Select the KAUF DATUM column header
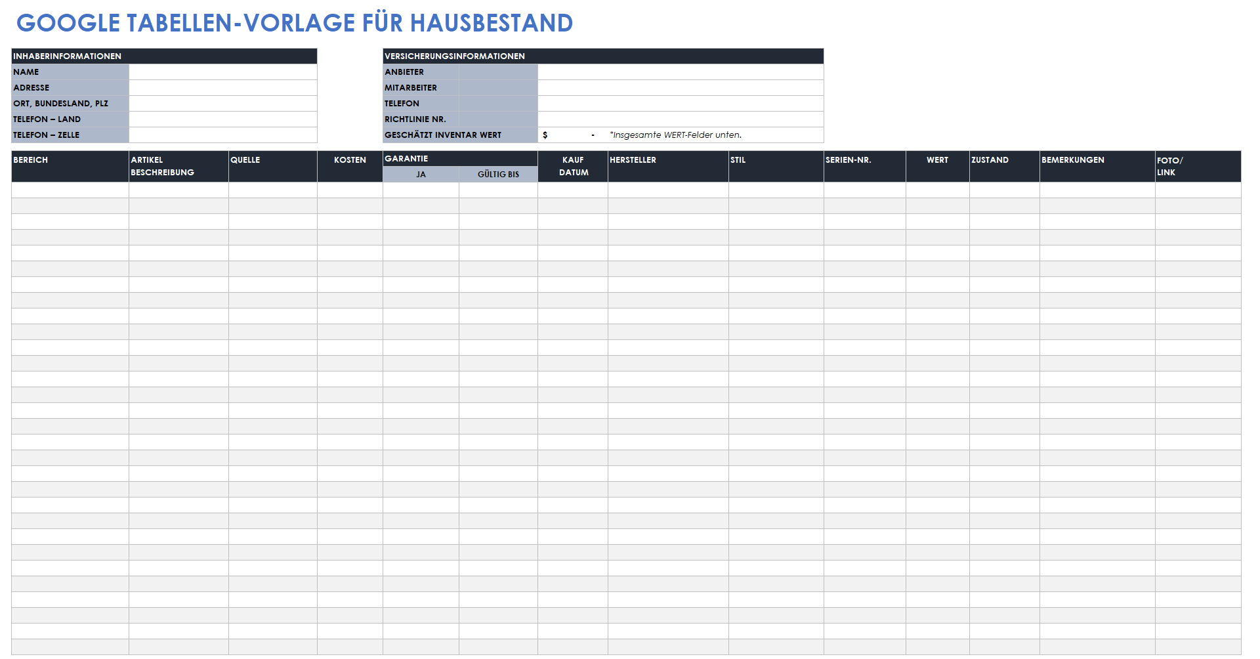Viewport: 1260px width, 659px height. click(x=573, y=167)
